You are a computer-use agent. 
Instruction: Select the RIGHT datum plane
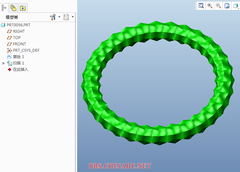tap(19, 31)
